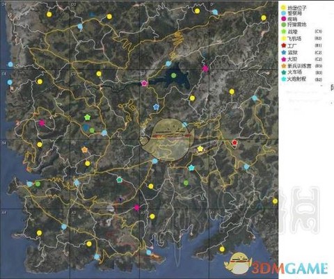
Task: Click the dark teal star train yard marker
Action: tap(119, 180)
